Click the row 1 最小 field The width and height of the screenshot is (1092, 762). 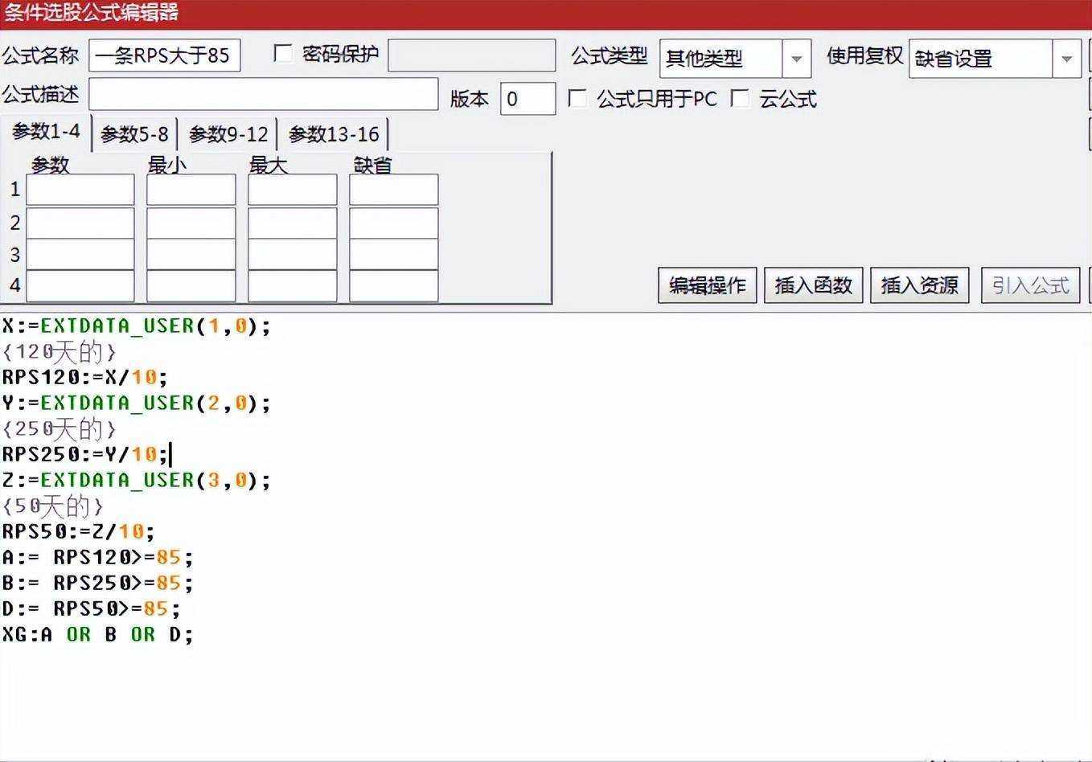191,190
